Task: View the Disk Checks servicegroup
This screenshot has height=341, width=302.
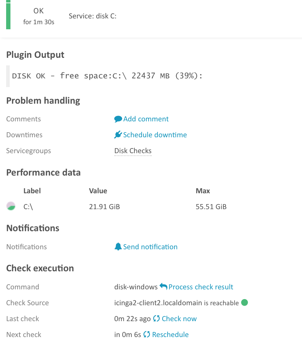Action: point(133,151)
